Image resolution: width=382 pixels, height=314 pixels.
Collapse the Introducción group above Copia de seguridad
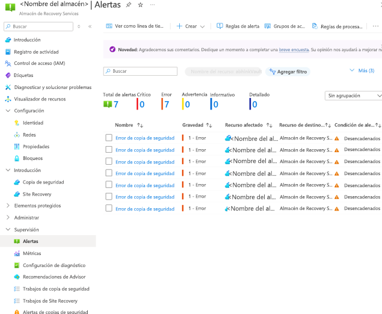(x=8, y=170)
